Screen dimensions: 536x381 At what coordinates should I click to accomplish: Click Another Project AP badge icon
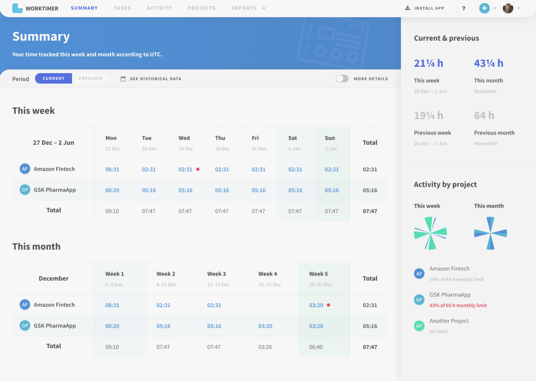[419, 326]
